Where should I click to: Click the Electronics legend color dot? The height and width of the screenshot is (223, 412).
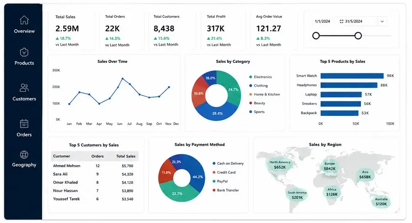point(250,77)
